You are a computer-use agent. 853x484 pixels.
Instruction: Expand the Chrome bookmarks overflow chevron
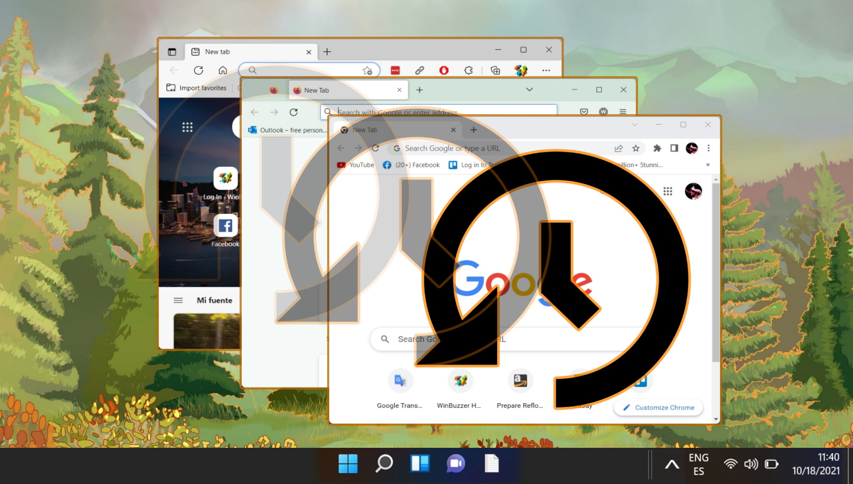[x=708, y=165]
